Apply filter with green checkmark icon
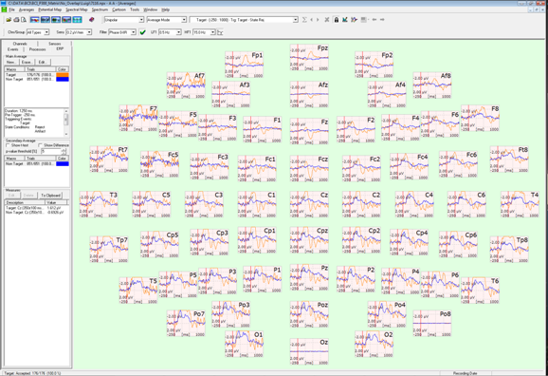548x376 pixels. point(142,32)
